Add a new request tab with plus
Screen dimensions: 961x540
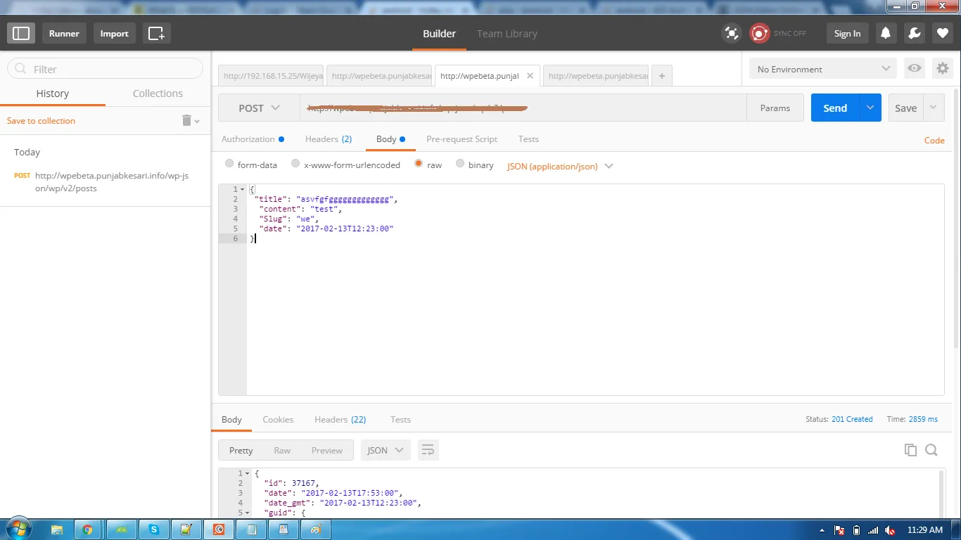click(662, 76)
